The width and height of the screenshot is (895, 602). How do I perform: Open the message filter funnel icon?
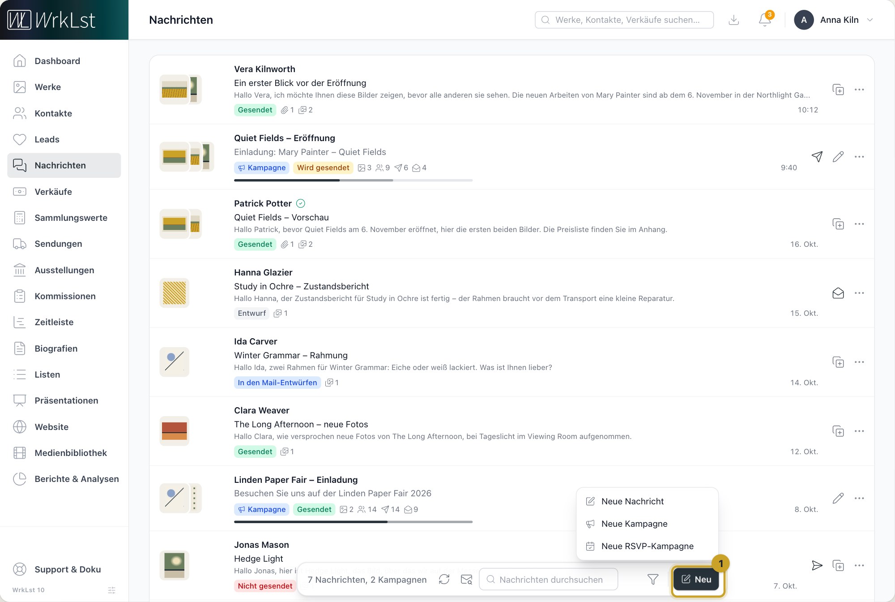653,579
